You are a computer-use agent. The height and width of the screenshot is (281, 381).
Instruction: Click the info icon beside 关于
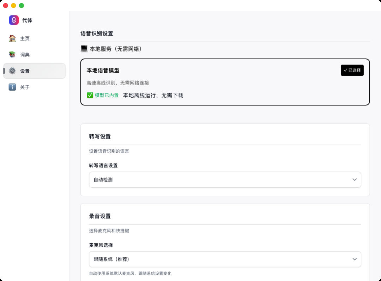tap(12, 87)
